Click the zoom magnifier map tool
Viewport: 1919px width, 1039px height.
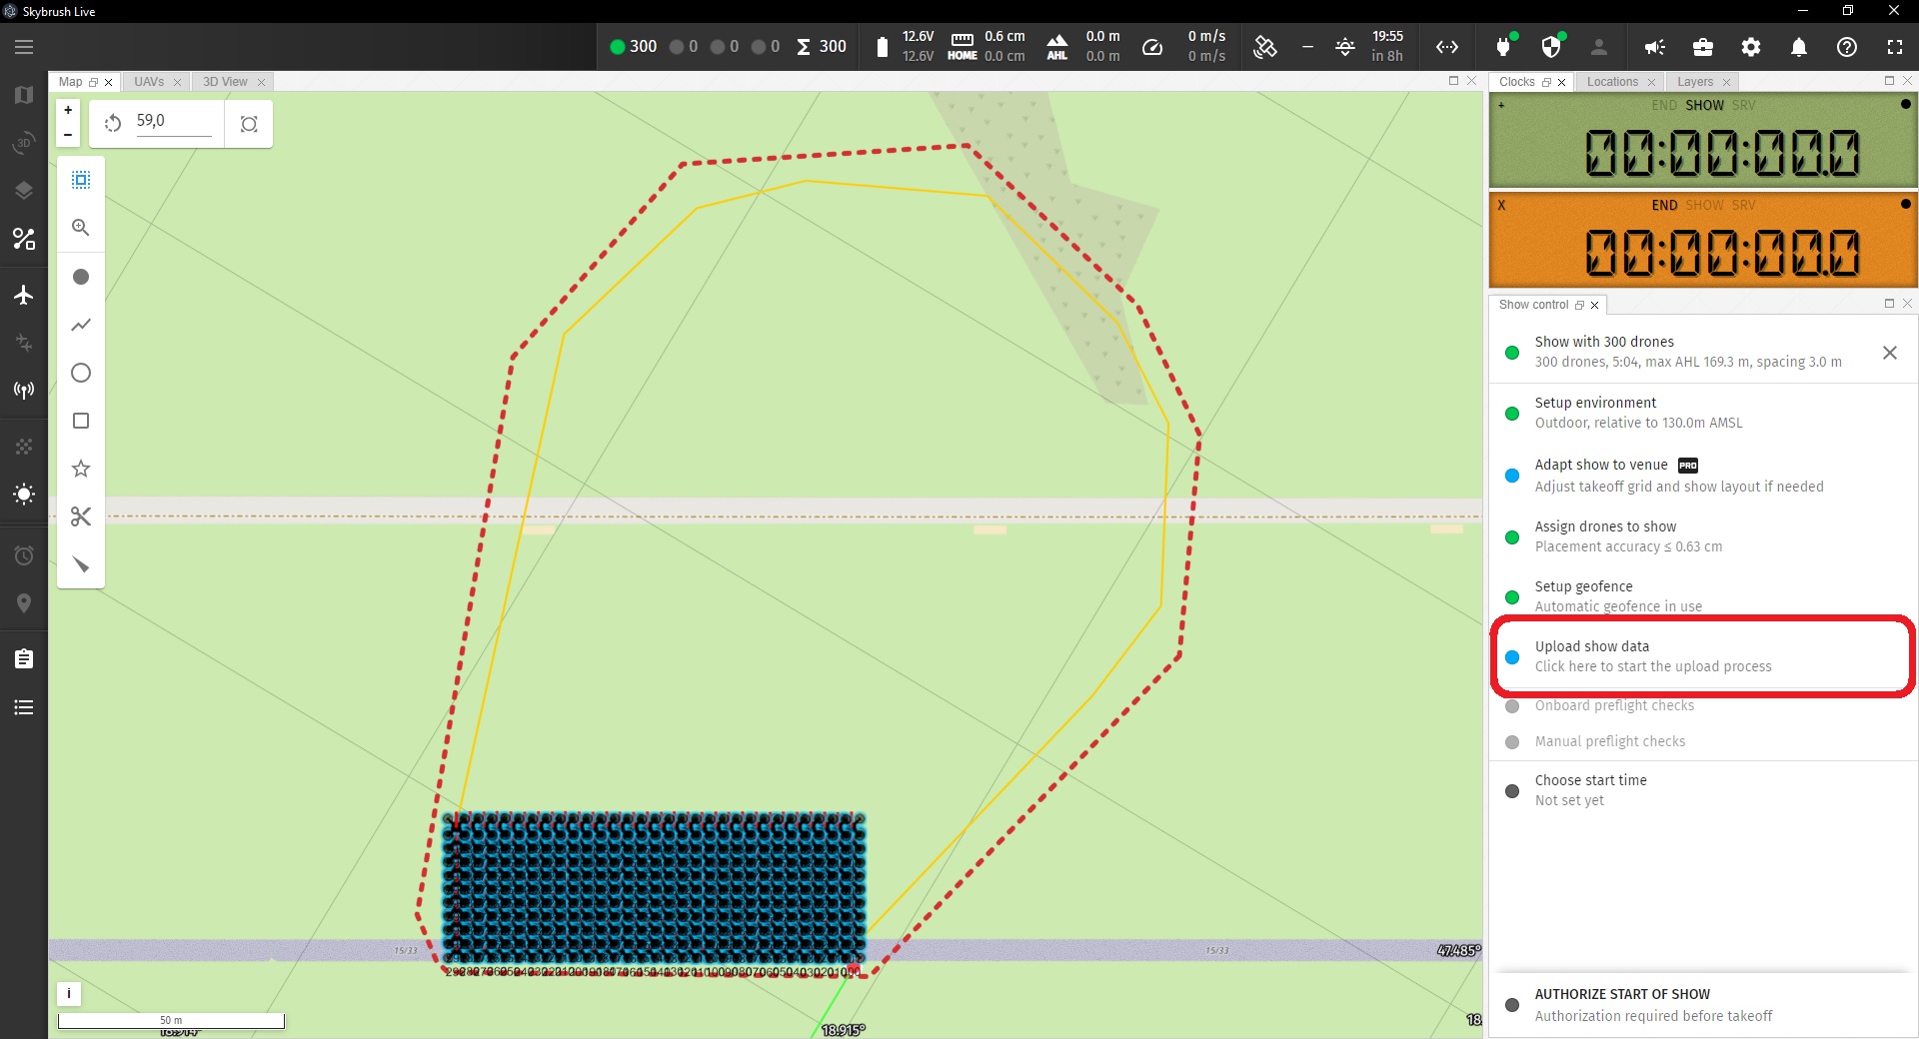(81, 228)
